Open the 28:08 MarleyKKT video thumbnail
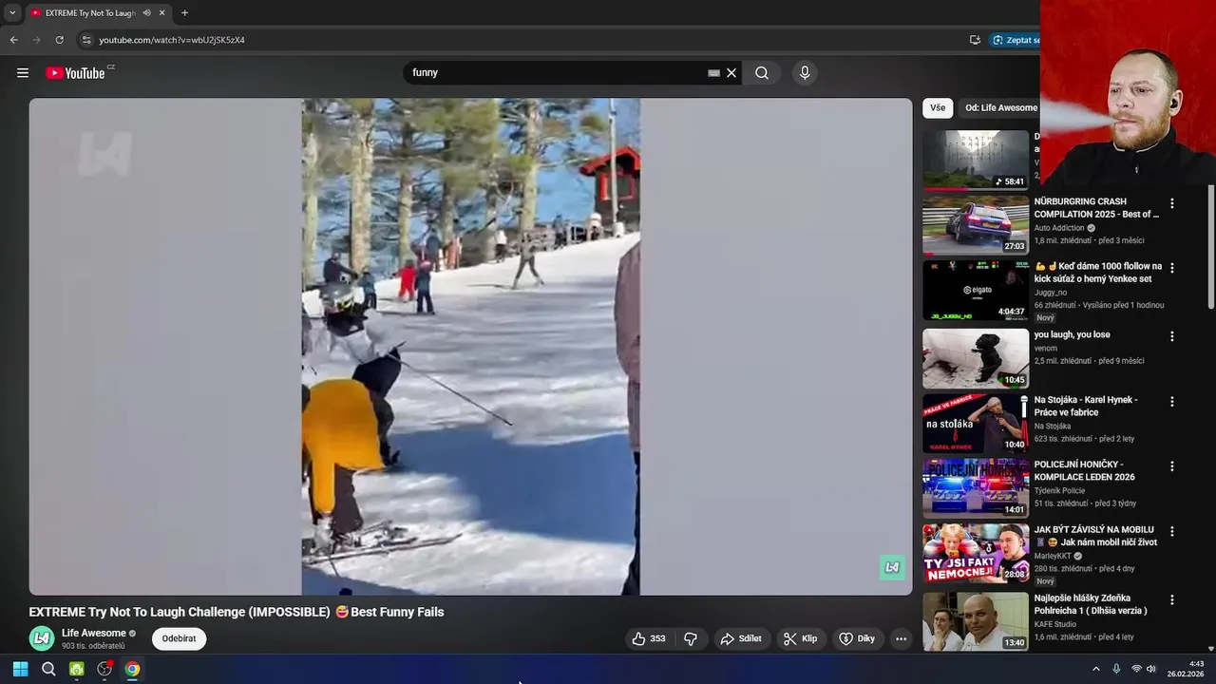 pos(976,553)
